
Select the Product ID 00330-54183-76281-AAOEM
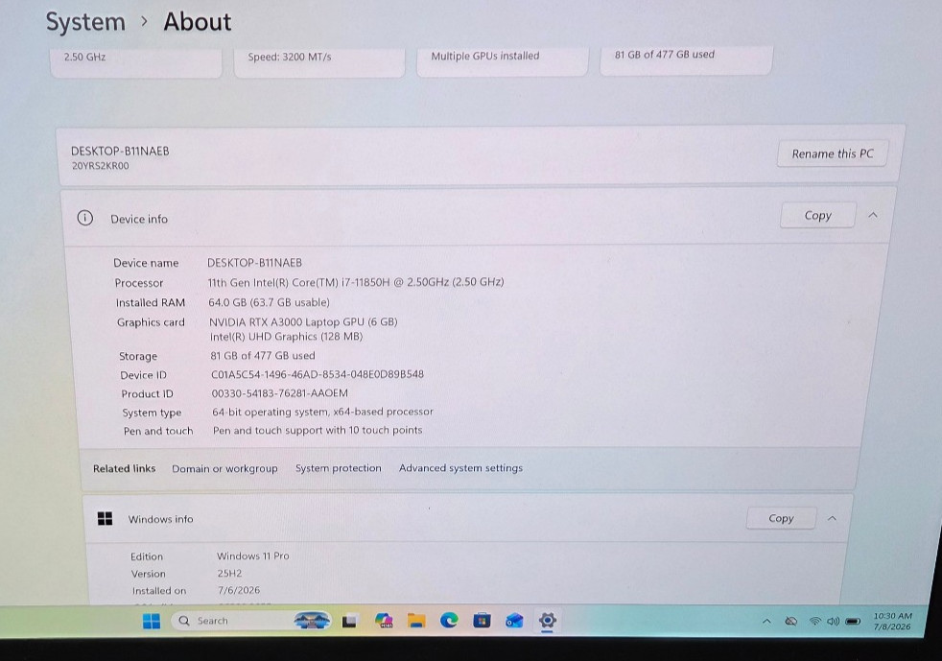pyautogui.click(x=279, y=393)
